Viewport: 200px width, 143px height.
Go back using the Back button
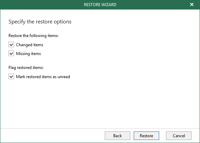tap(117, 136)
